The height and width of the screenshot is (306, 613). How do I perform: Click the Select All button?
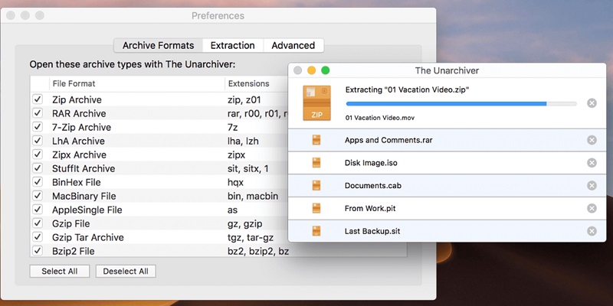point(60,272)
